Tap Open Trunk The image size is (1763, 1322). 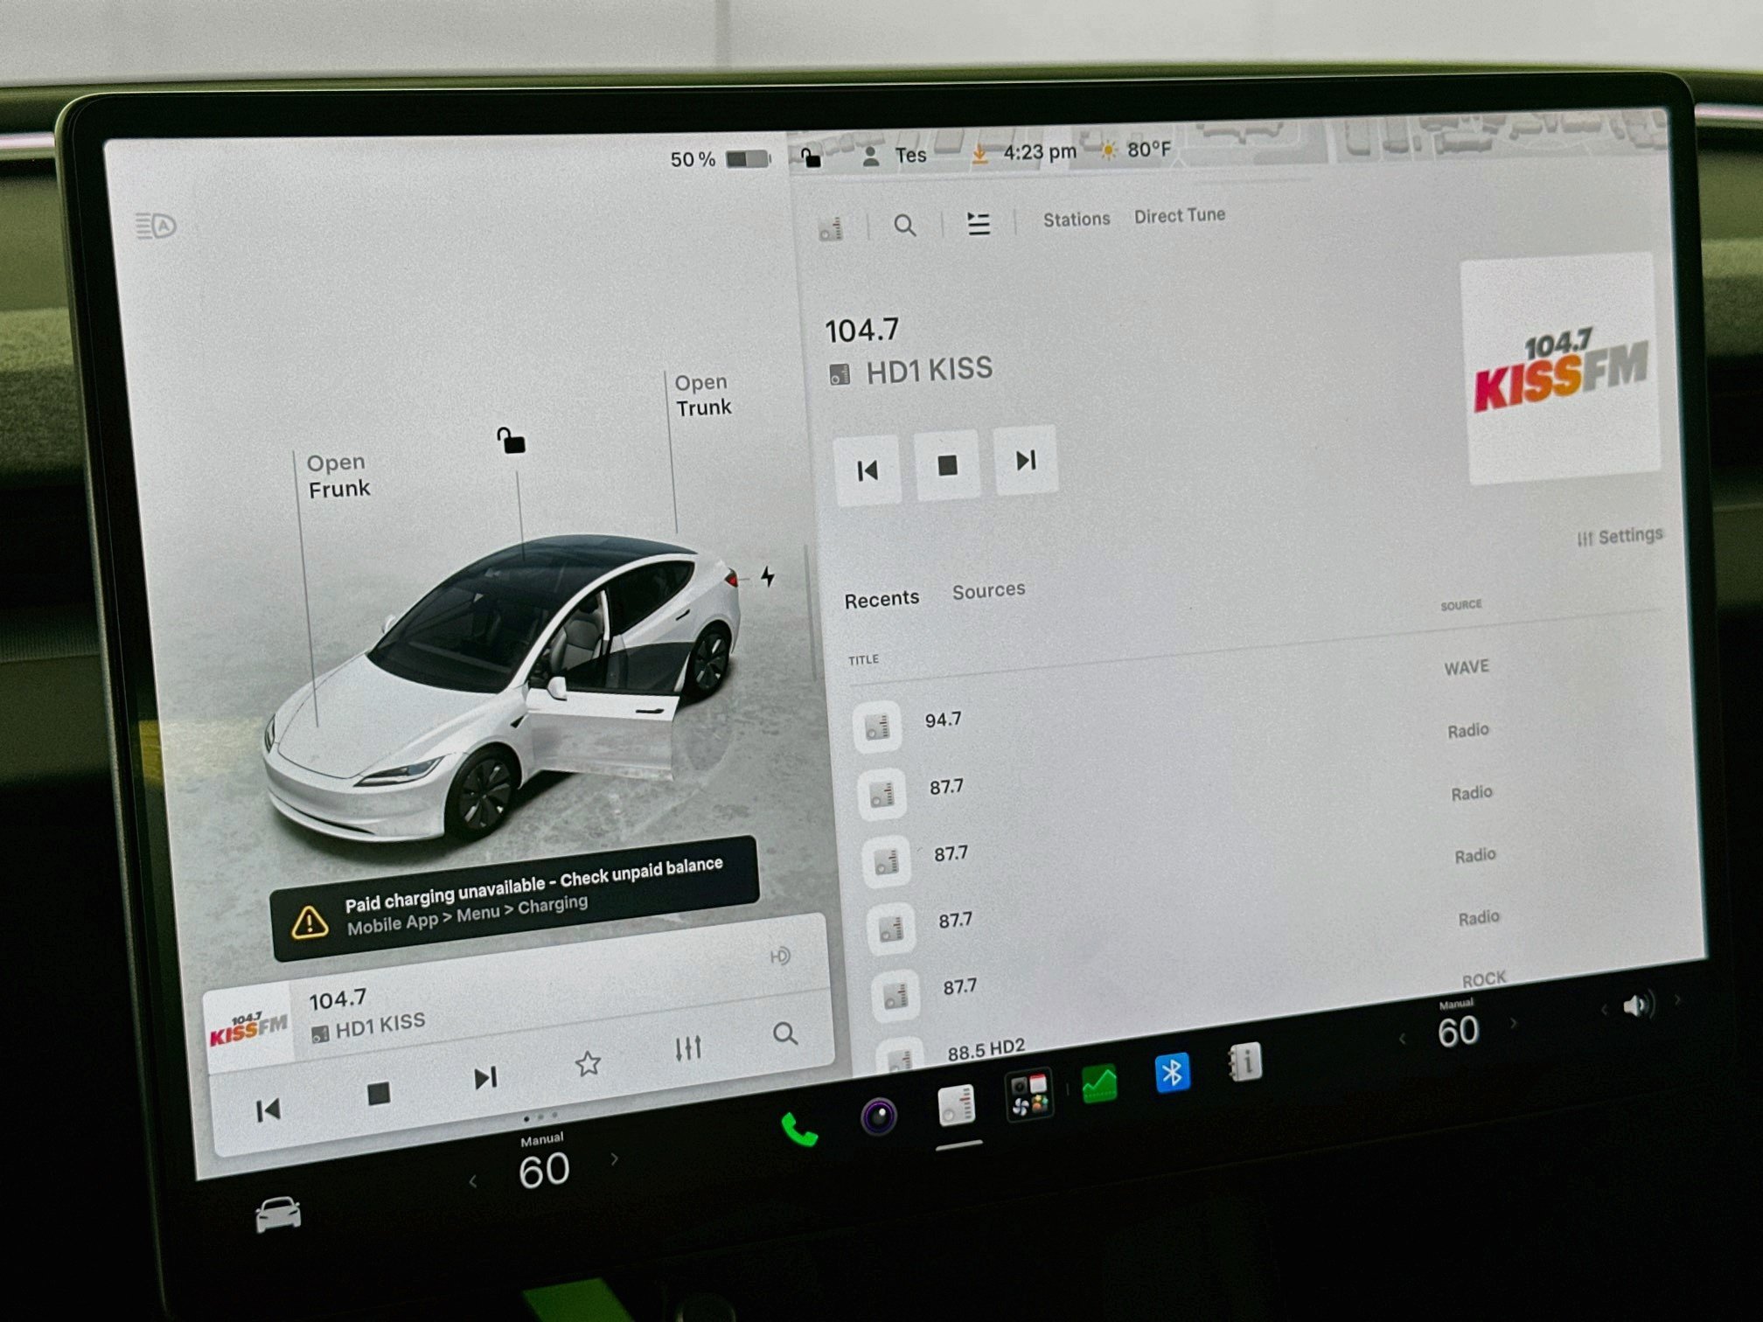click(x=702, y=394)
